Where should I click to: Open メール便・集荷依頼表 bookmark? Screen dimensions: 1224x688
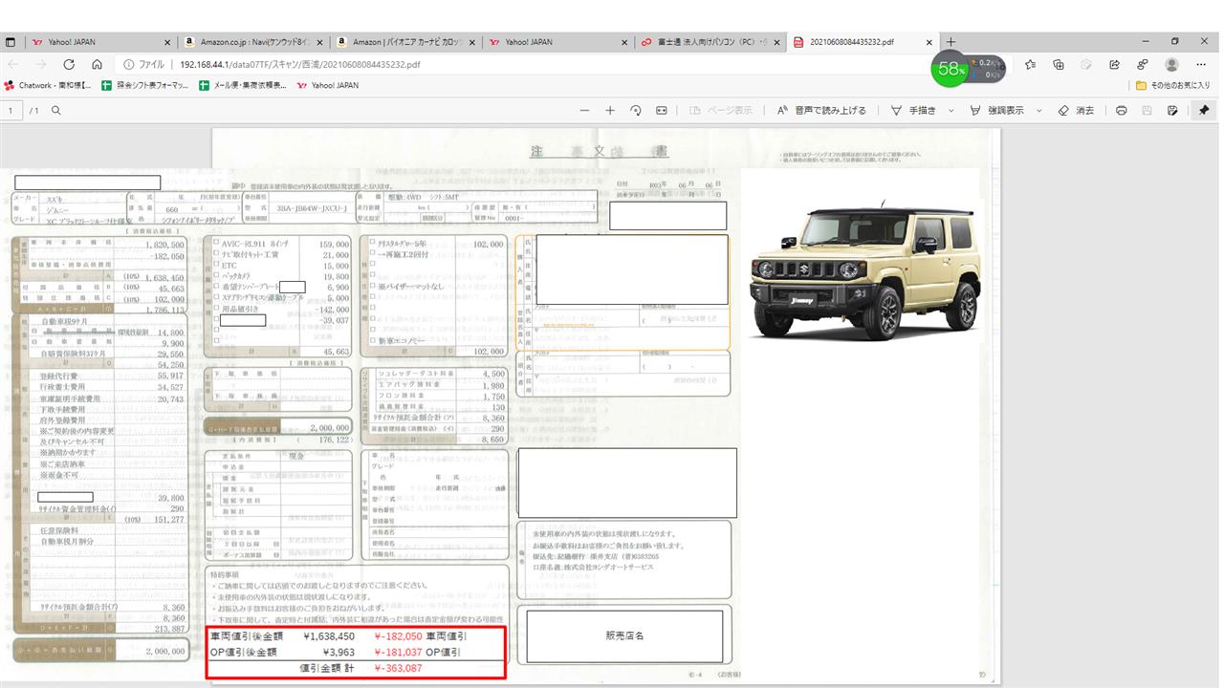(243, 85)
